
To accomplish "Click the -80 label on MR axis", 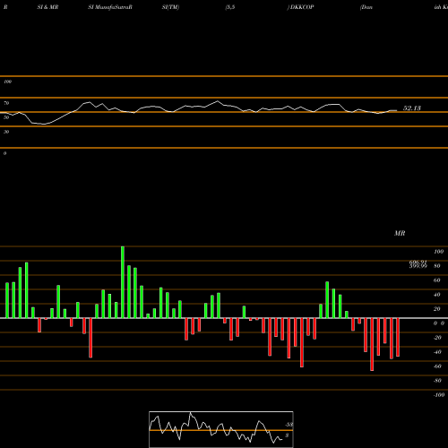I will (436, 381).
